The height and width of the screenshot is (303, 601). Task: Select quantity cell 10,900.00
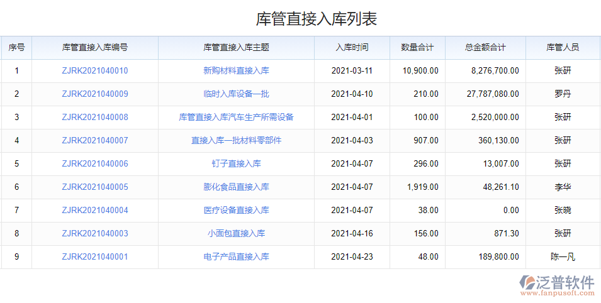point(417,70)
